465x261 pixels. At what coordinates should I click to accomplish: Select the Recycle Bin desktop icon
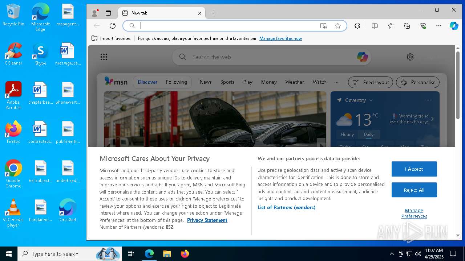(x=13, y=15)
